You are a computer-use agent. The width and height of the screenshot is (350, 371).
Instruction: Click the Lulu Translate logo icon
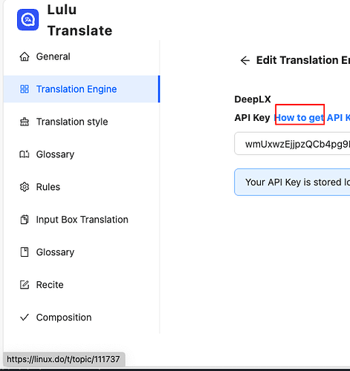click(27, 20)
